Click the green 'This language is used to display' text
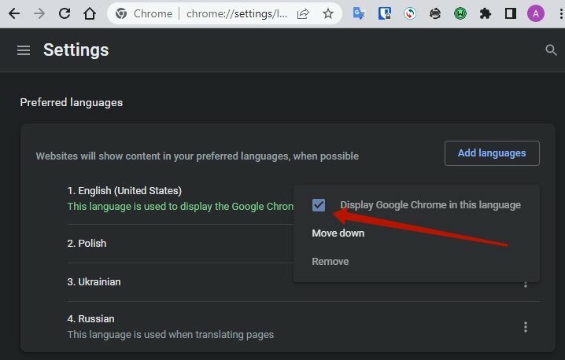565x360 pixels. [180, 207]
